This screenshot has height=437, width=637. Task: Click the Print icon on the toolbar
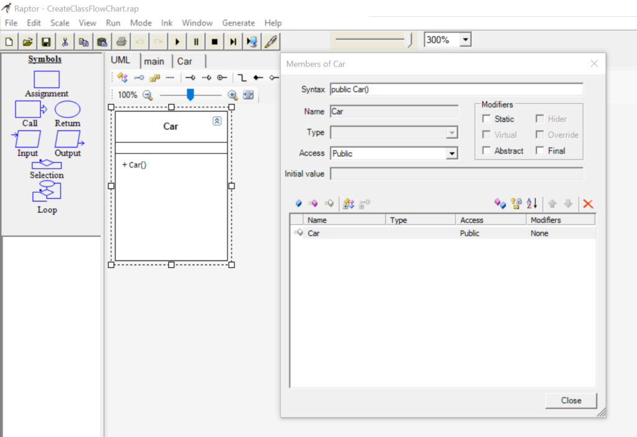click(121, 42)
